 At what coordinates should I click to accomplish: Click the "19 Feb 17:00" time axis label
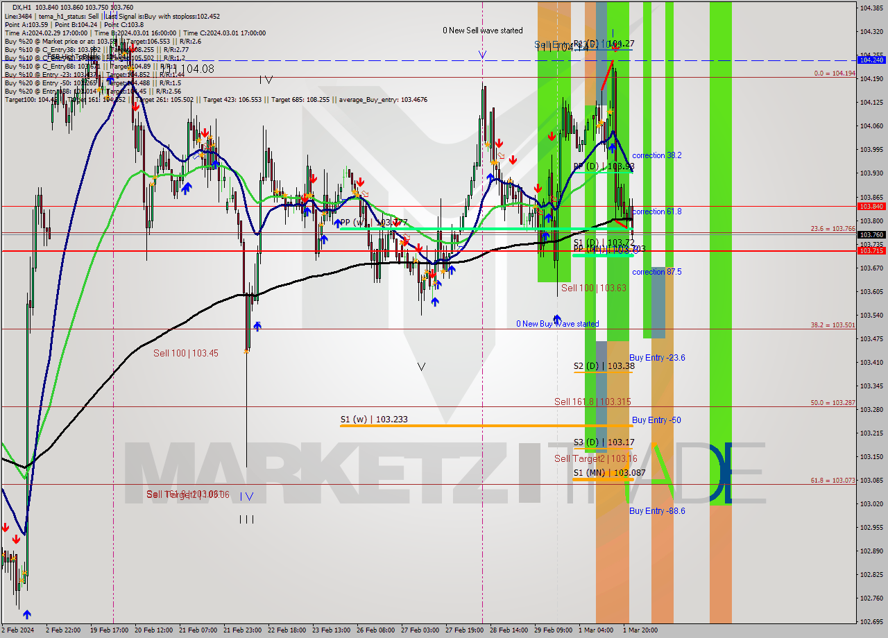[111, 630]
